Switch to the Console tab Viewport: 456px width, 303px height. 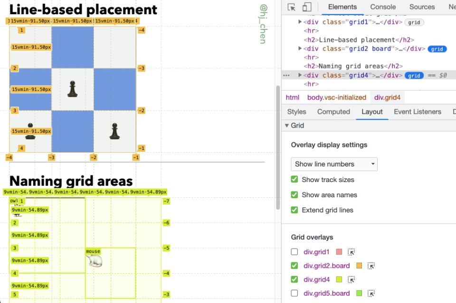(x=383, y=7)
